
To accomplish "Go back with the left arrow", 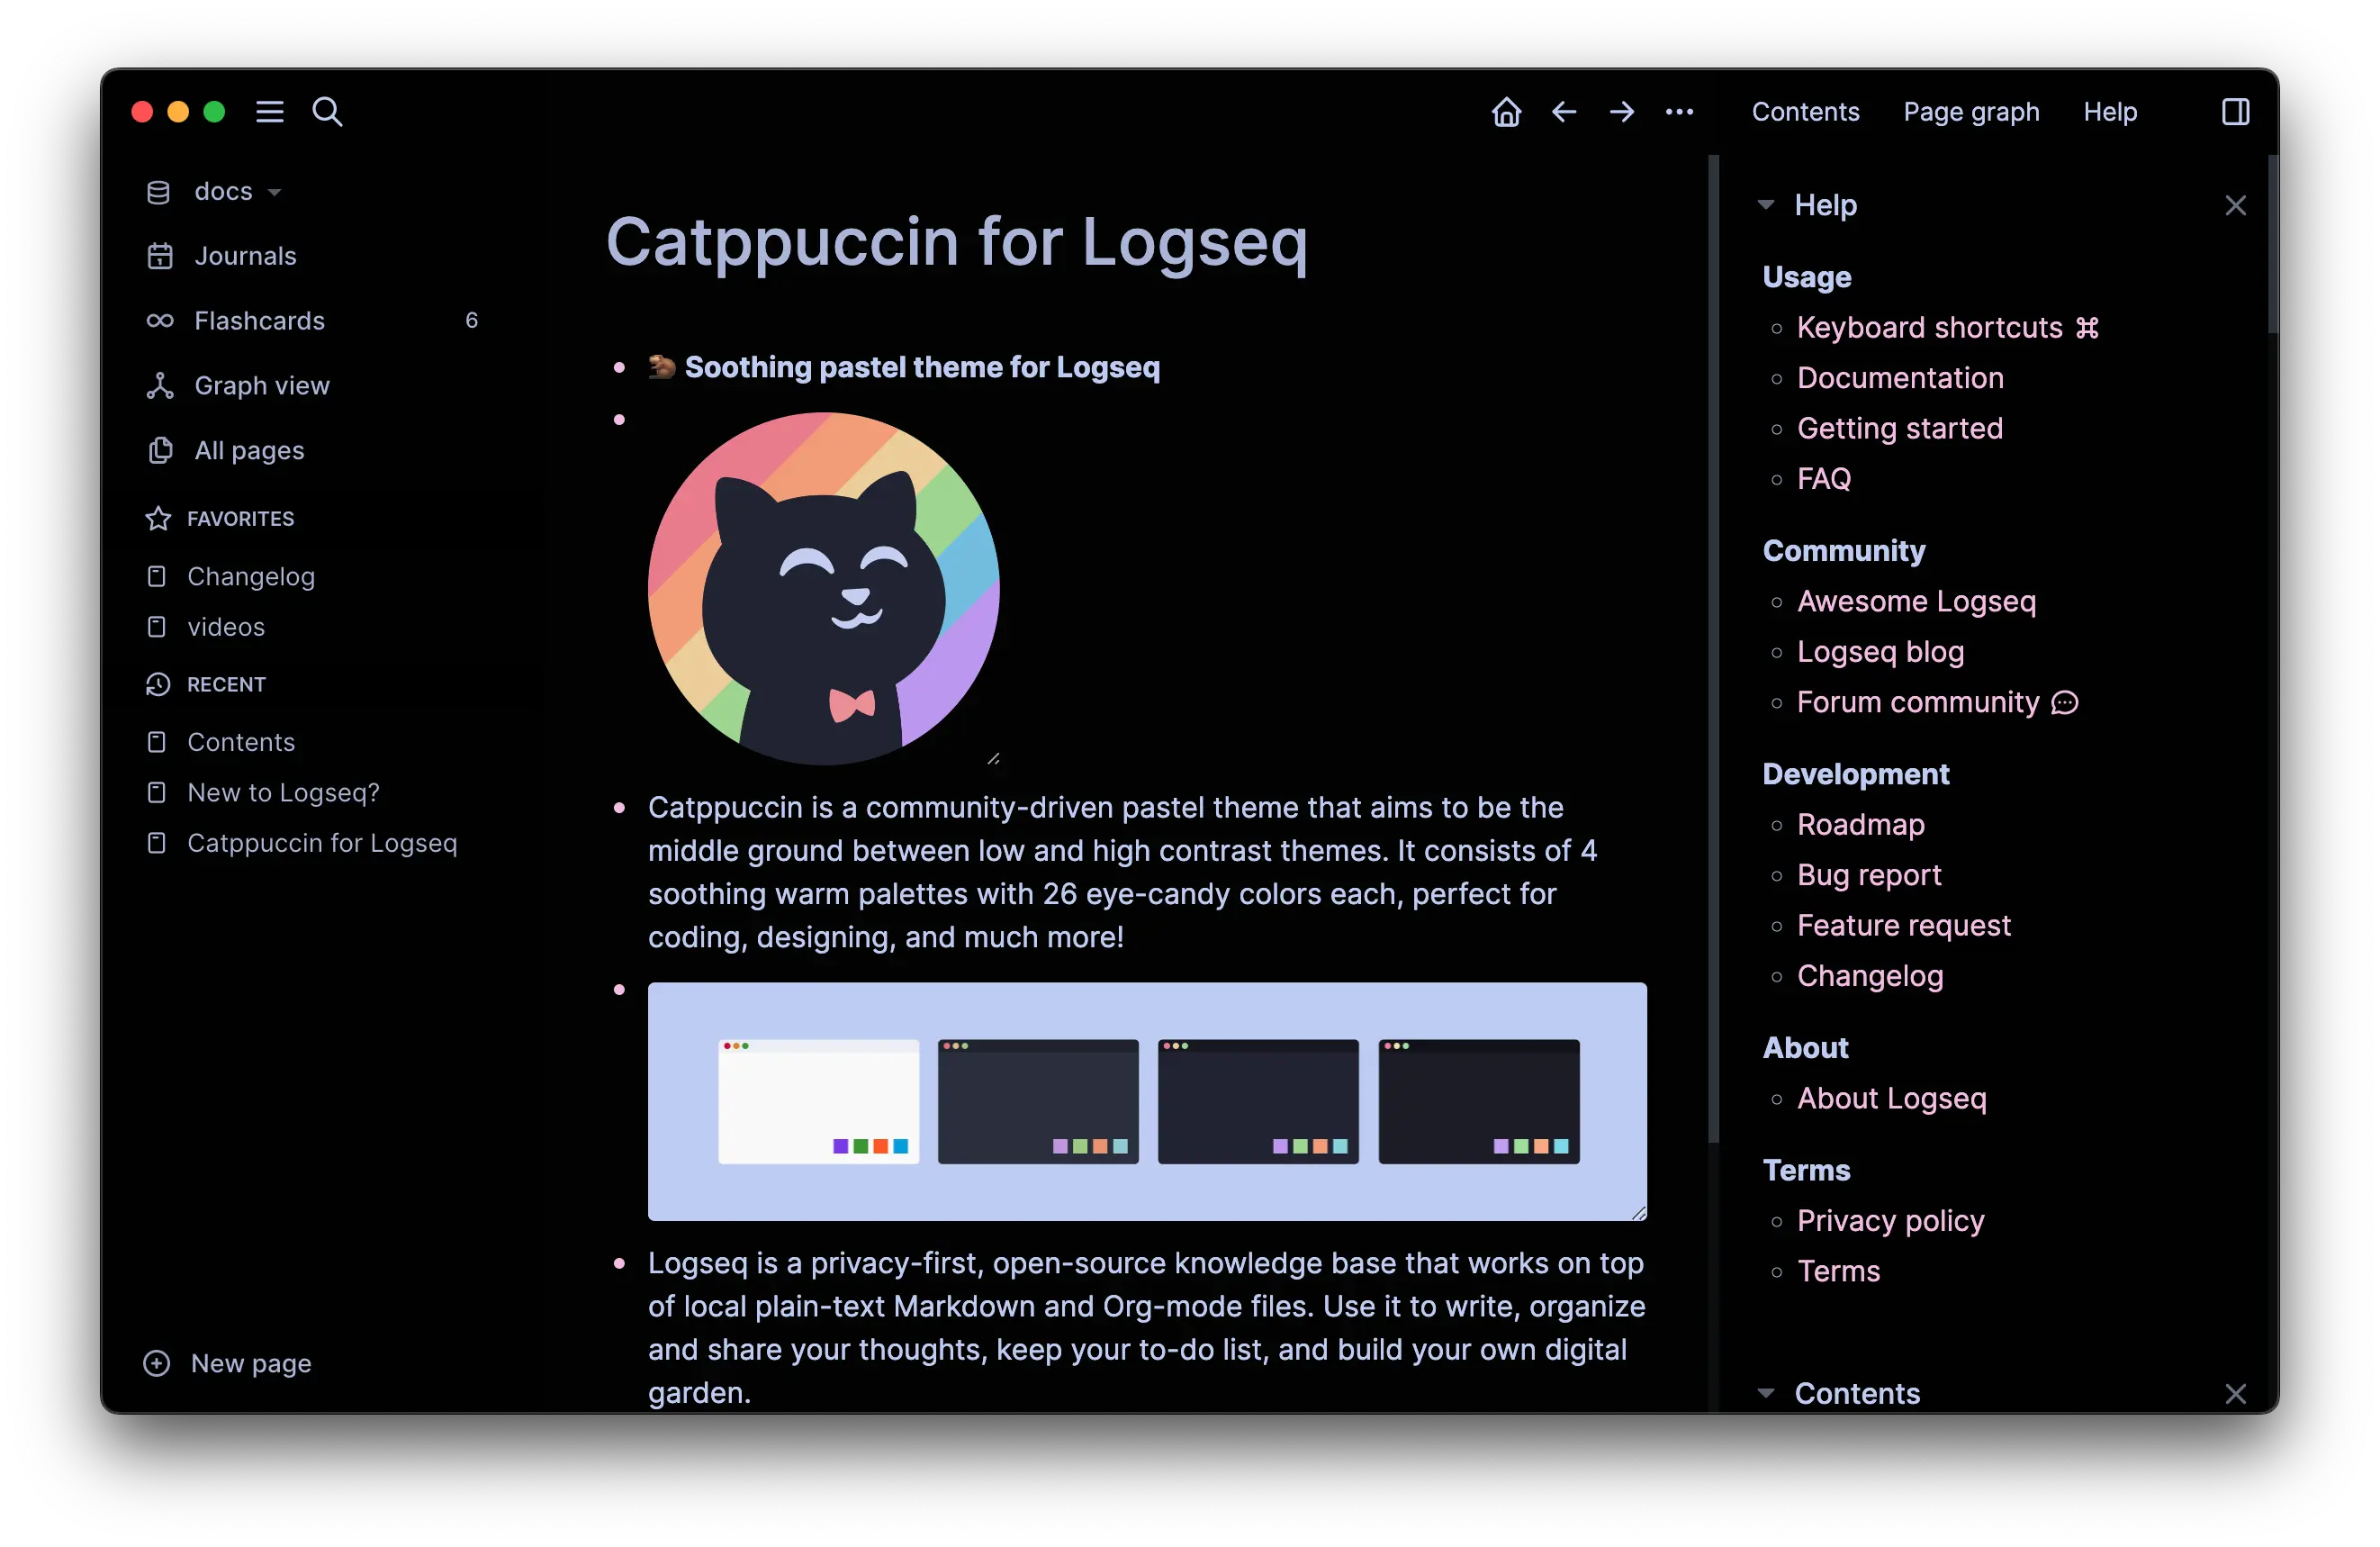I will [x=1564, y=112].
